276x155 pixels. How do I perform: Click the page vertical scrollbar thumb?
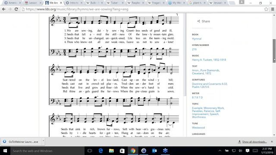coord(274,50)
